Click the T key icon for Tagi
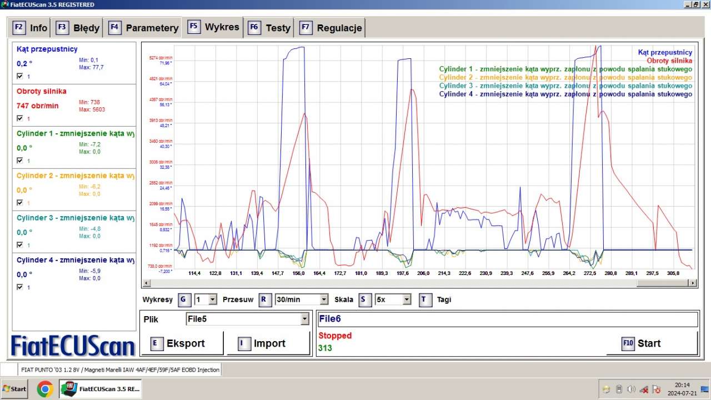 [425, 299]
